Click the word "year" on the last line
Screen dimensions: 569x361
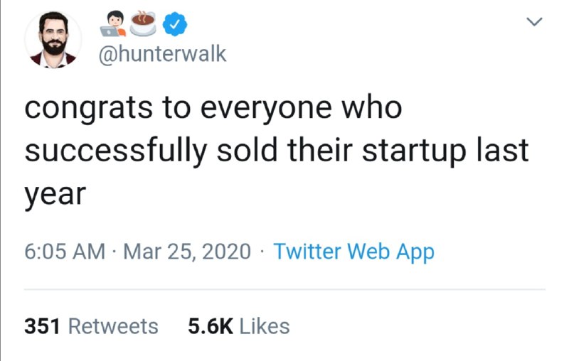pyautogui.click(x=55, y=193)
